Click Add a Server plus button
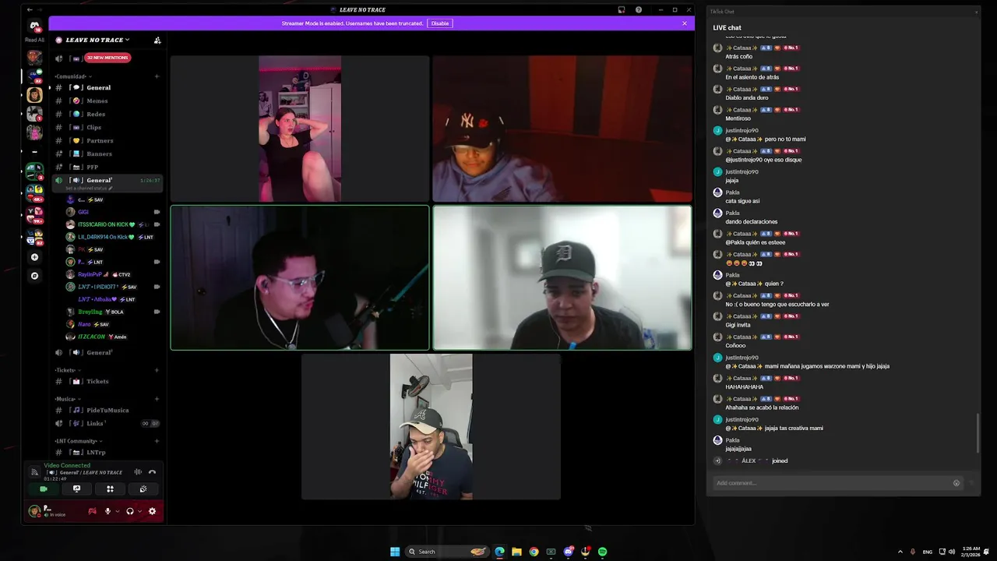Screen dimensions: 997x561 (x=34, y=257)
